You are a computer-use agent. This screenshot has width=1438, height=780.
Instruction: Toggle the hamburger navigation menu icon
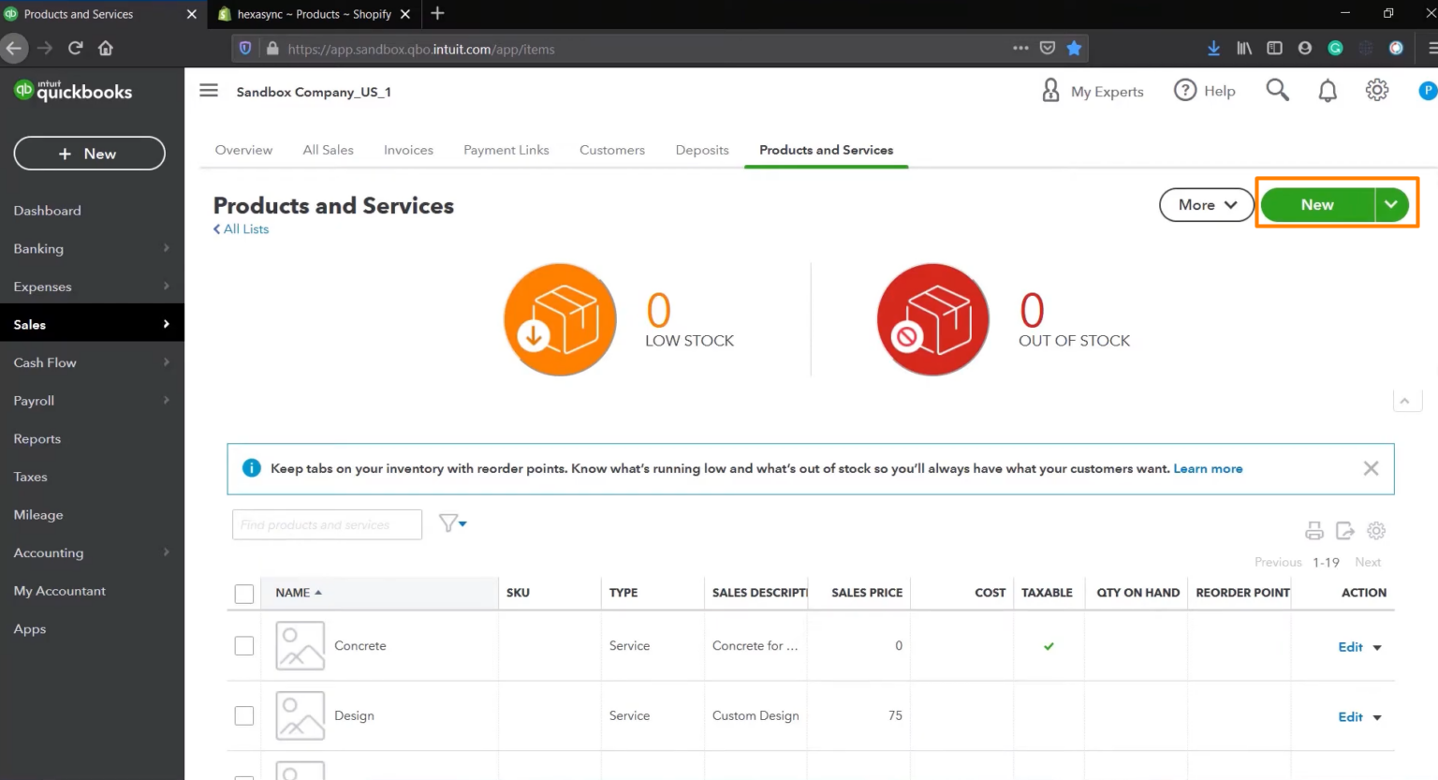click(209, 91)
